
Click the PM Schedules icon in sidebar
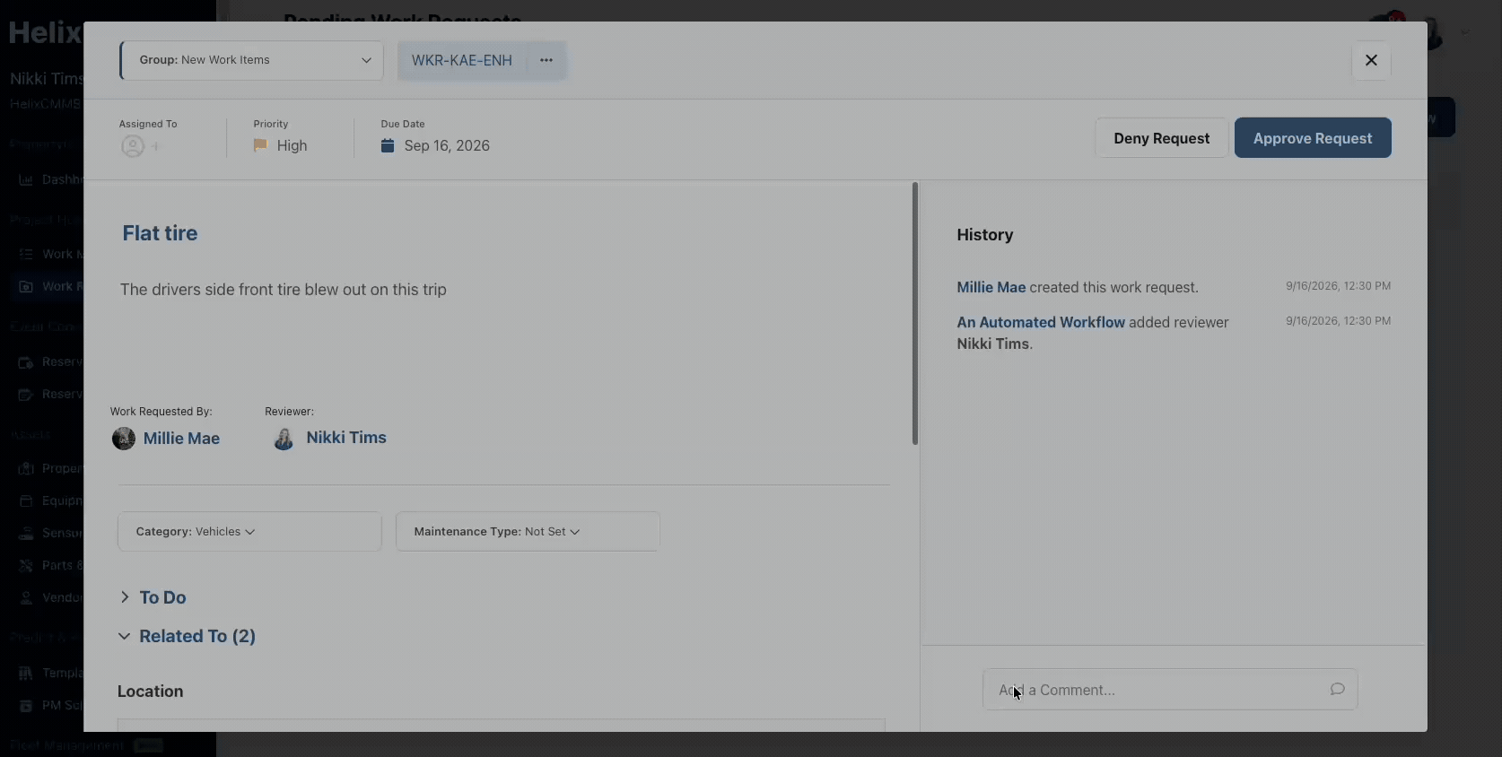point(26,705)
